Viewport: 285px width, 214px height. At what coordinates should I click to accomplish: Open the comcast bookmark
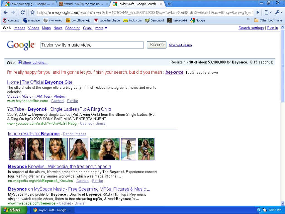tap(11, 20)
